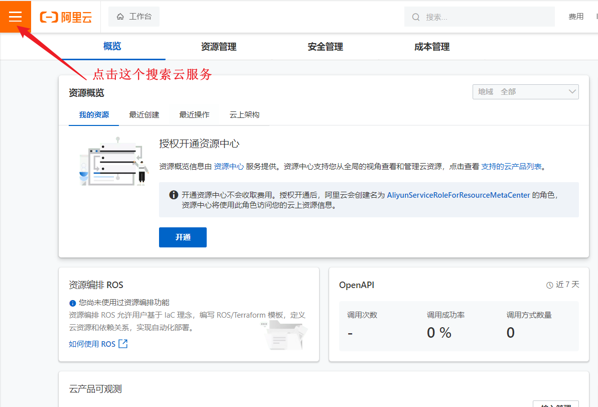
Task: Open the 工作台 home button
Action: (134, 17)
